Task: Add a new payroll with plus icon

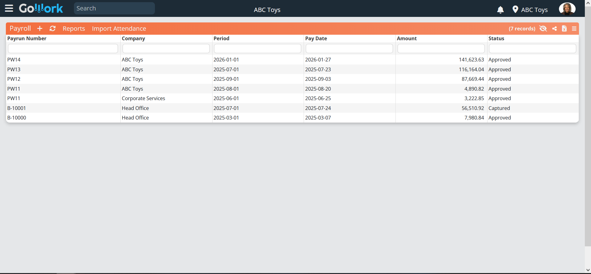Action: point(40,29)
